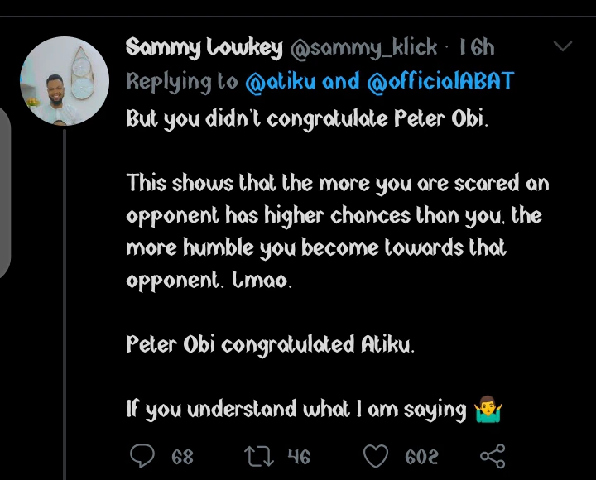Click the 46 retweets count
The width and height of the screenshot is (596, 480).
click(x=298, y=456)
